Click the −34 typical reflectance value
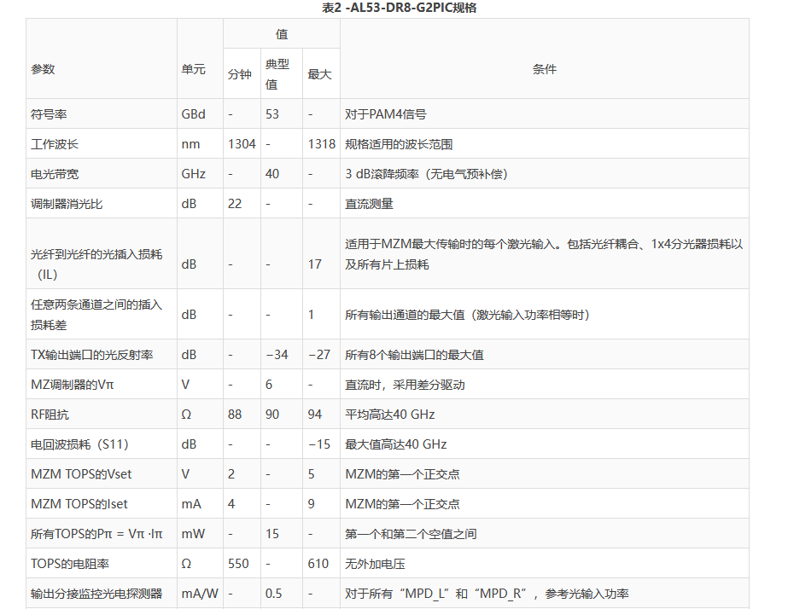Viewport: 788px width, 609px height. [x=277, y=355]
